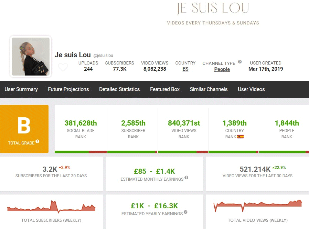Go to Similar Channels tab
This screenshot has height=229, width=309.
pos(209,89)
